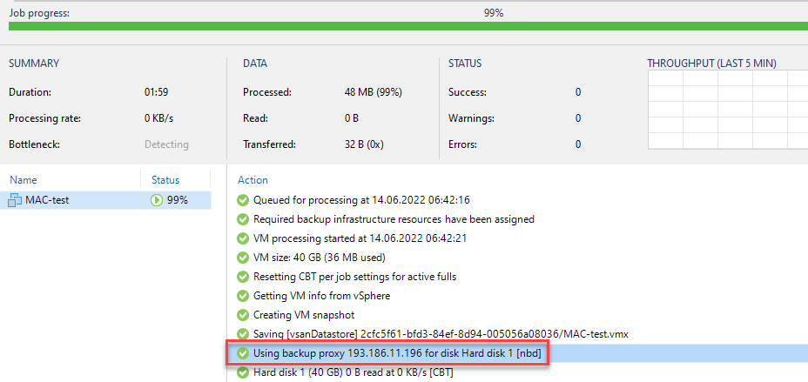This screenshot has width=808, height=382.
Task: Click the Bottleneck Detecting value
Action: tap(166, 144)
